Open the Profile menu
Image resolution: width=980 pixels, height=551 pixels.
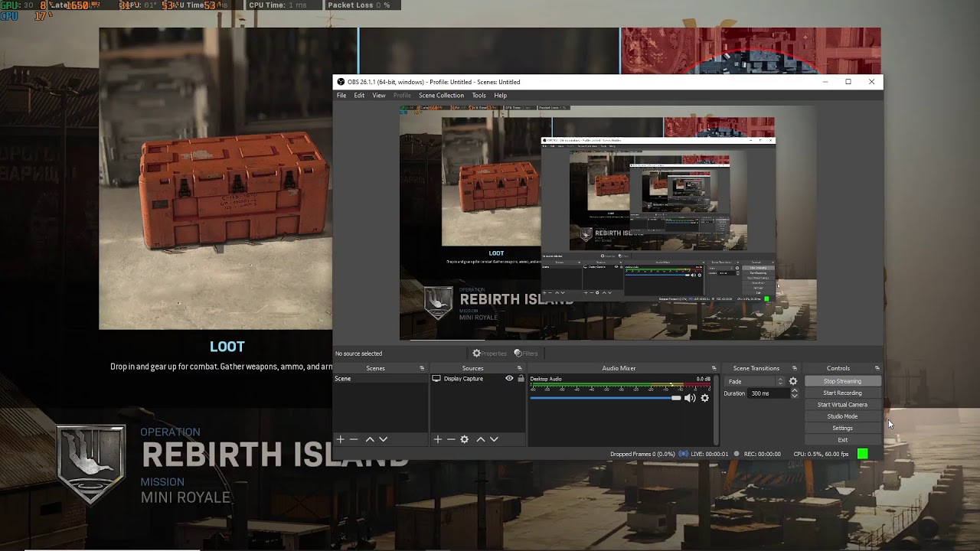(402, 96)
